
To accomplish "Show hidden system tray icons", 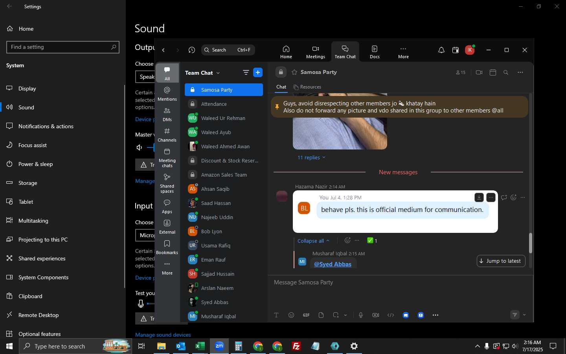I will (x=478, y=346).
